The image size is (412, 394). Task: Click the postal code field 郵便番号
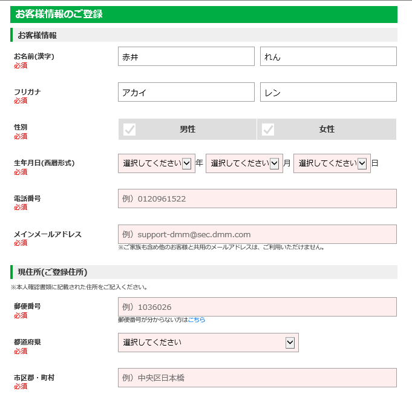click(257, 307)
